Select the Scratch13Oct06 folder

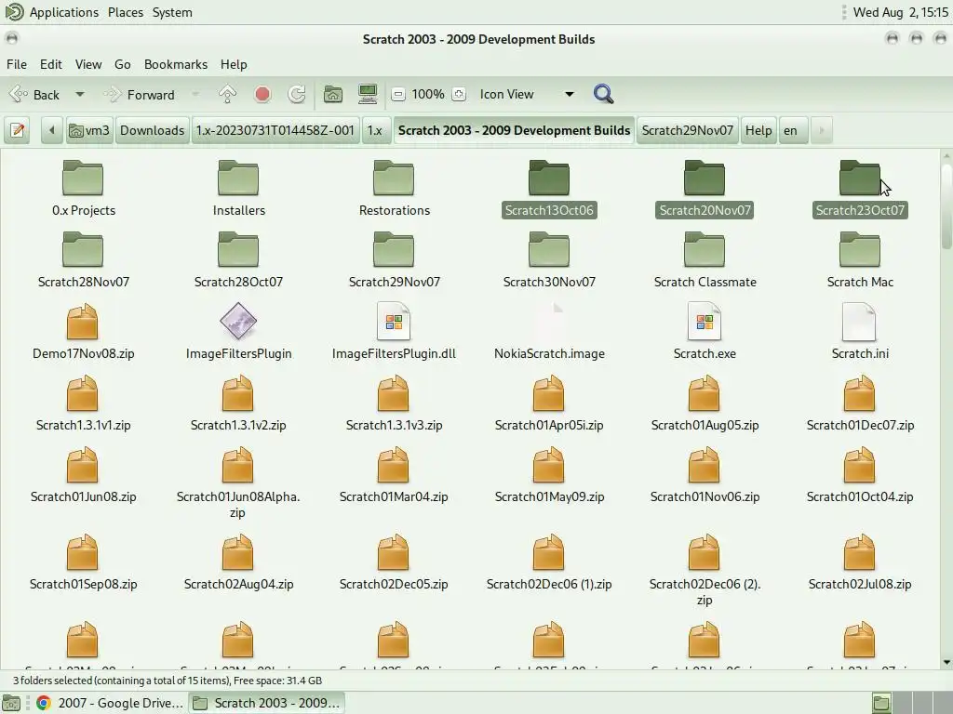(x=549, y=188)
